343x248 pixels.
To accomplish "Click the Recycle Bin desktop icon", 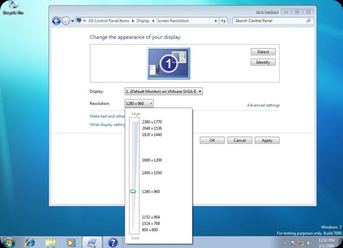I will 13,8.
